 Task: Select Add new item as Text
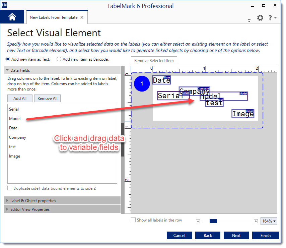tap(8, 59)
